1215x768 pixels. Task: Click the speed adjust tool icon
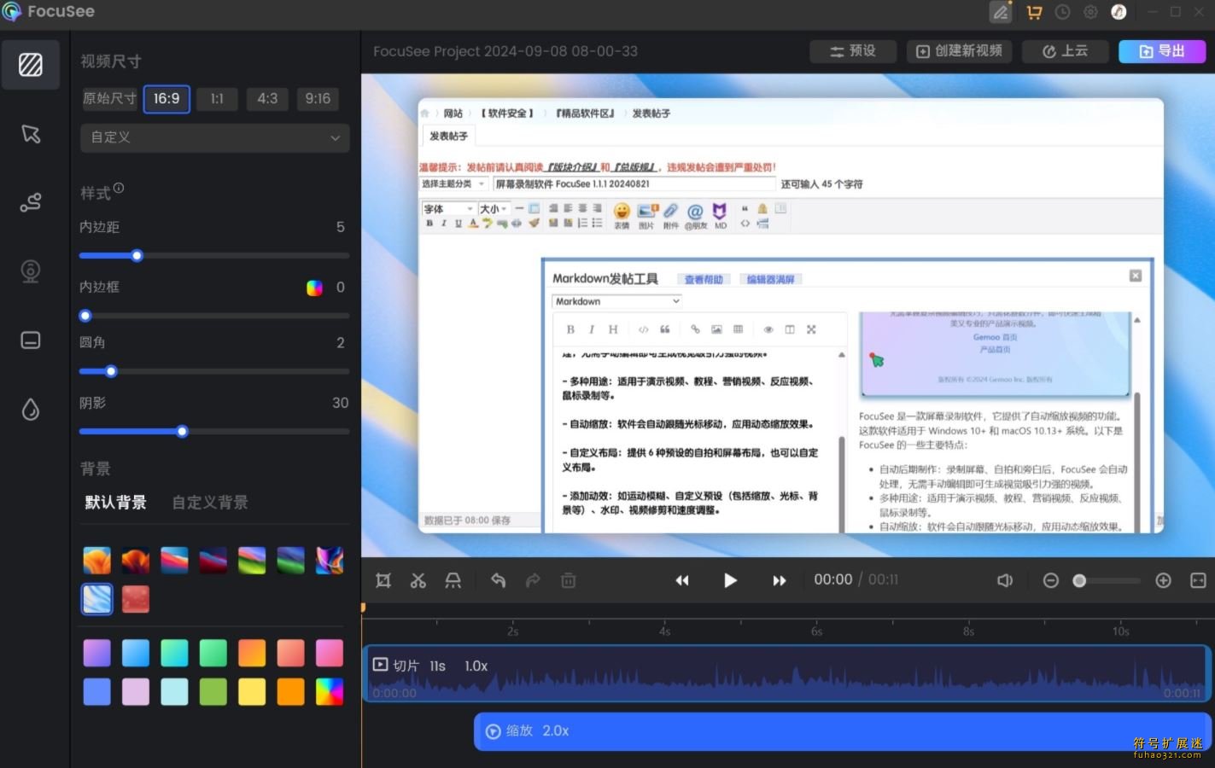pyautogui.click(x=453, y=580)
